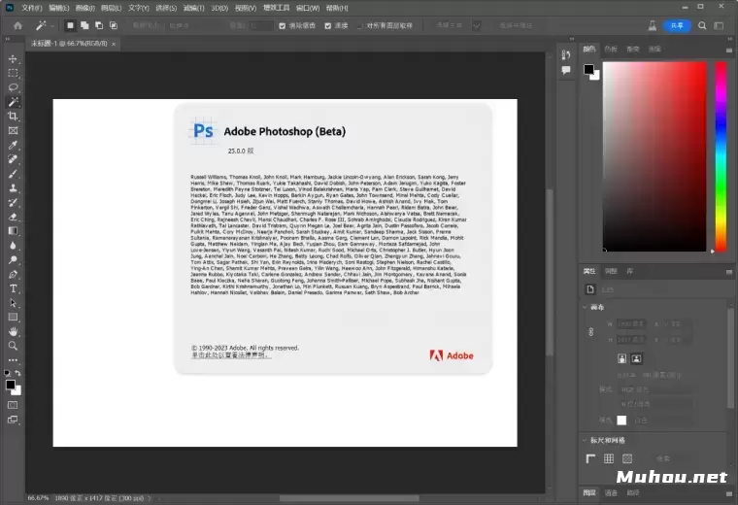Select the History Brush tool
The image size is (738, 505).
click(13, 202)
